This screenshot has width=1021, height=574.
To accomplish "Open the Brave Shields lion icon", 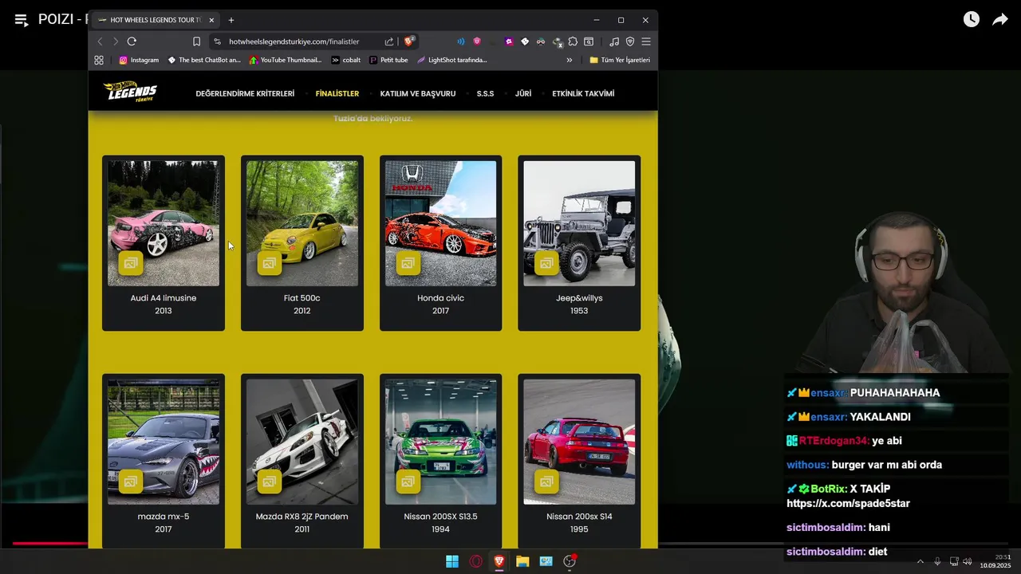I will (409, 41).
